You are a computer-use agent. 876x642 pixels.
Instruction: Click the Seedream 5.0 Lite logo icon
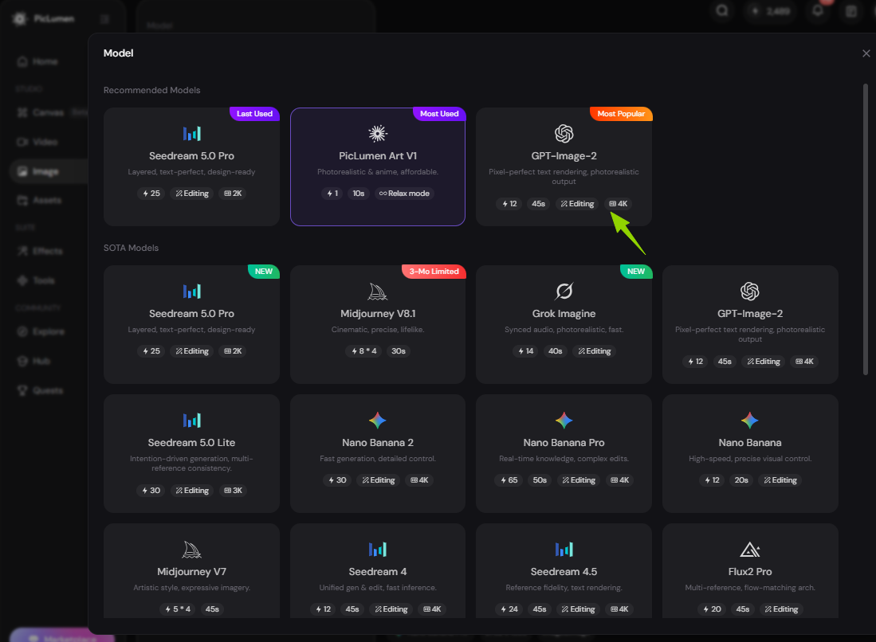tap(191, 421)
